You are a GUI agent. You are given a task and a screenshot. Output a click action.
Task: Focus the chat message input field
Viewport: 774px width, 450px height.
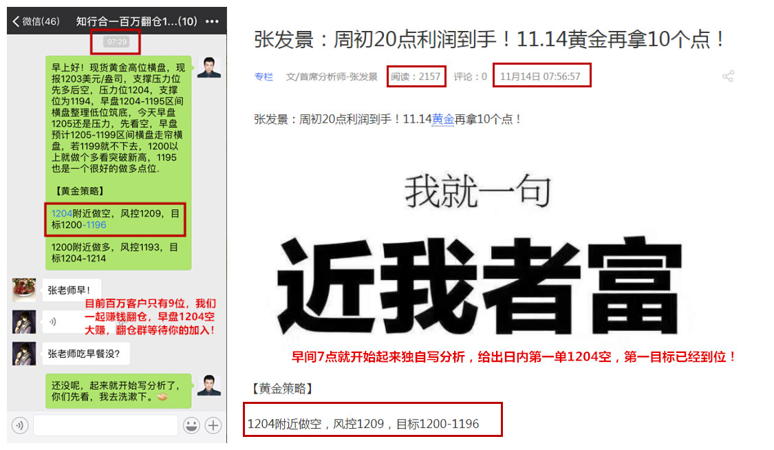(x=106, y=425)
